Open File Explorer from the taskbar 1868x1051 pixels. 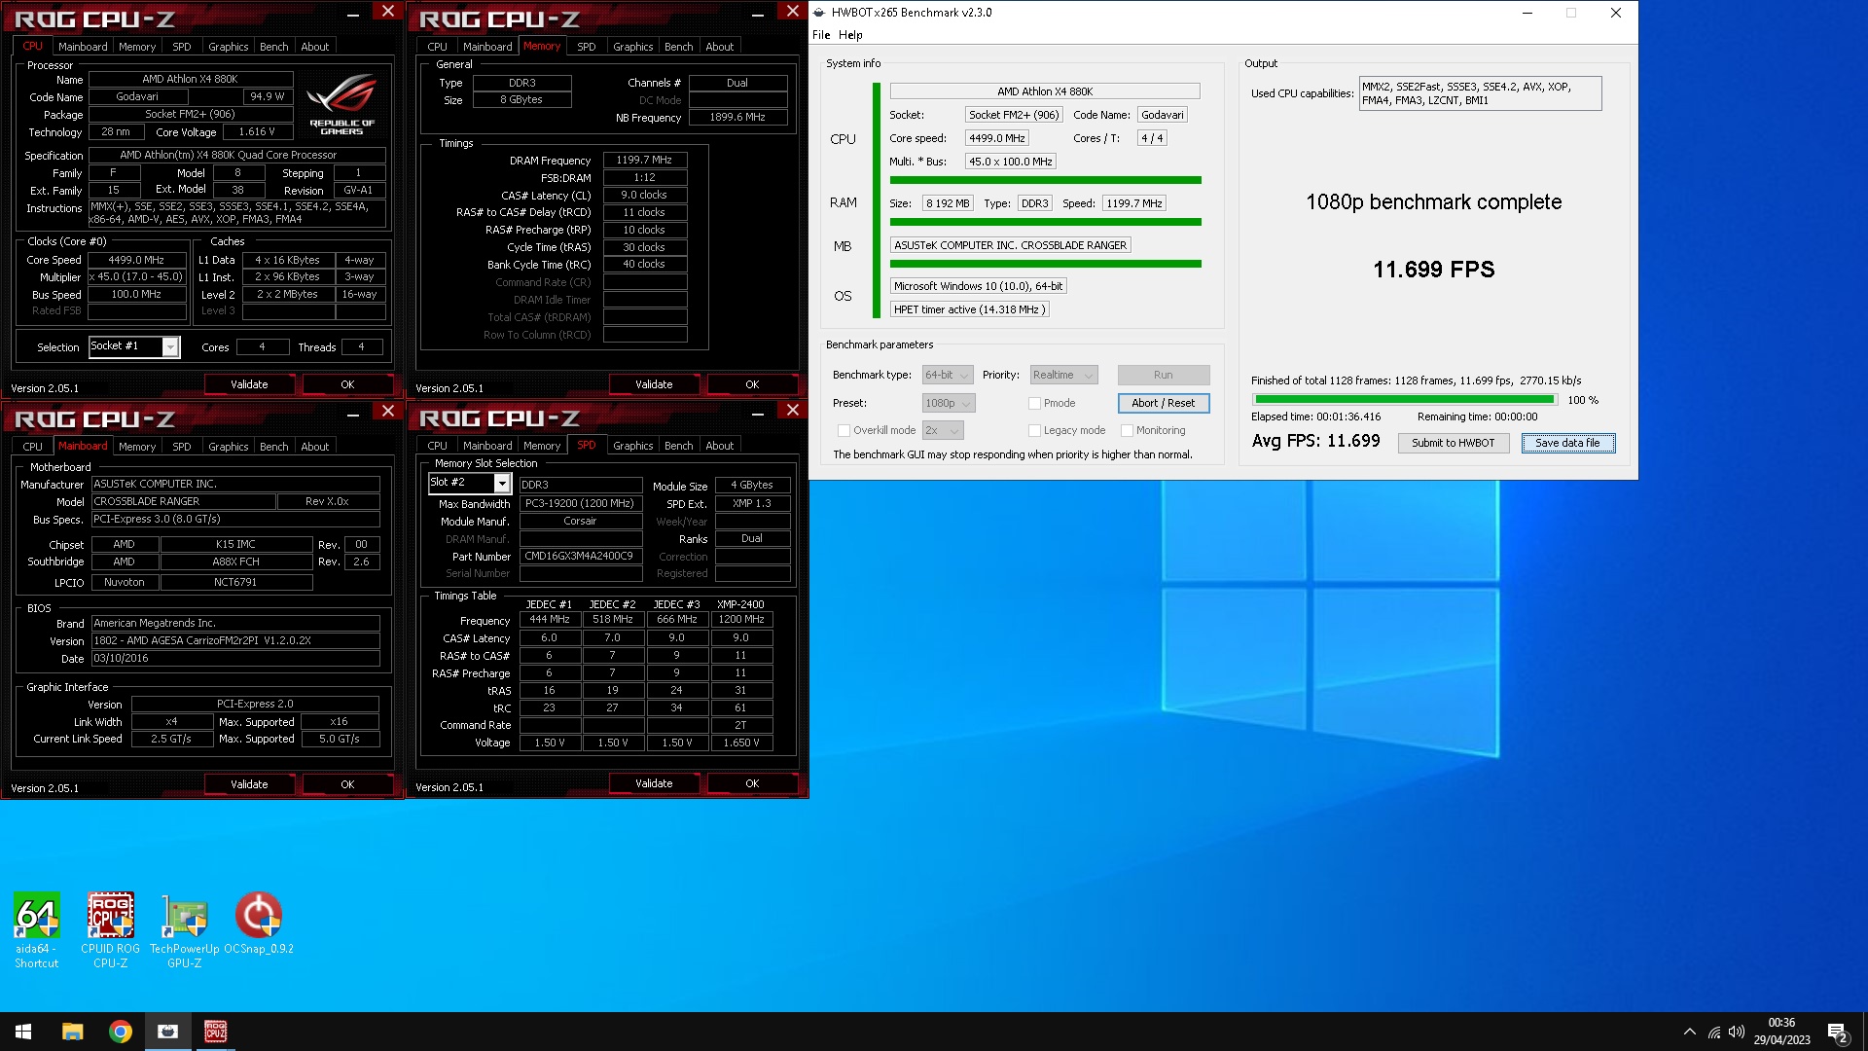pyautogui.click(x=72, y=1032)
